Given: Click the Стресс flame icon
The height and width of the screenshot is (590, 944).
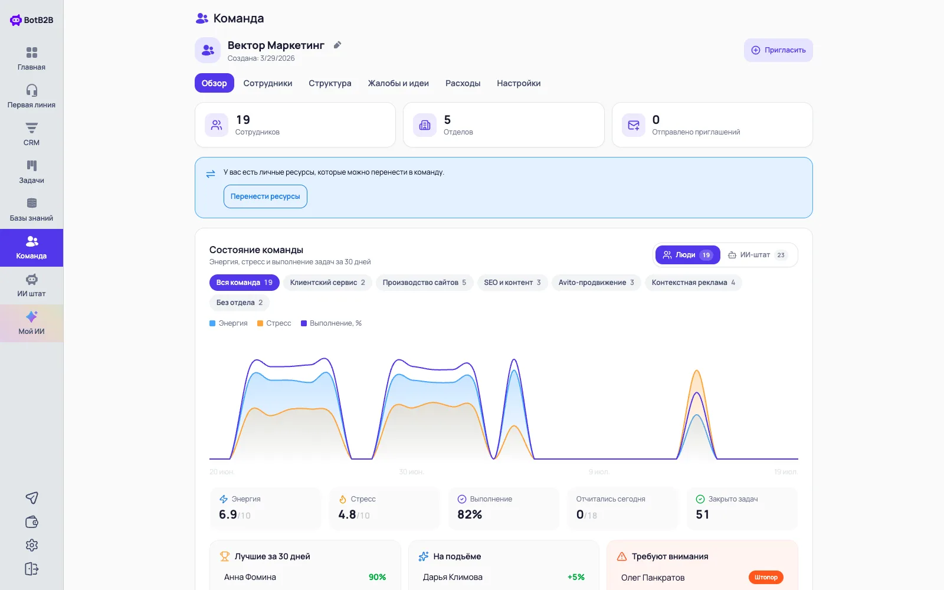Looking at the screenshot, I should [343, 499].
